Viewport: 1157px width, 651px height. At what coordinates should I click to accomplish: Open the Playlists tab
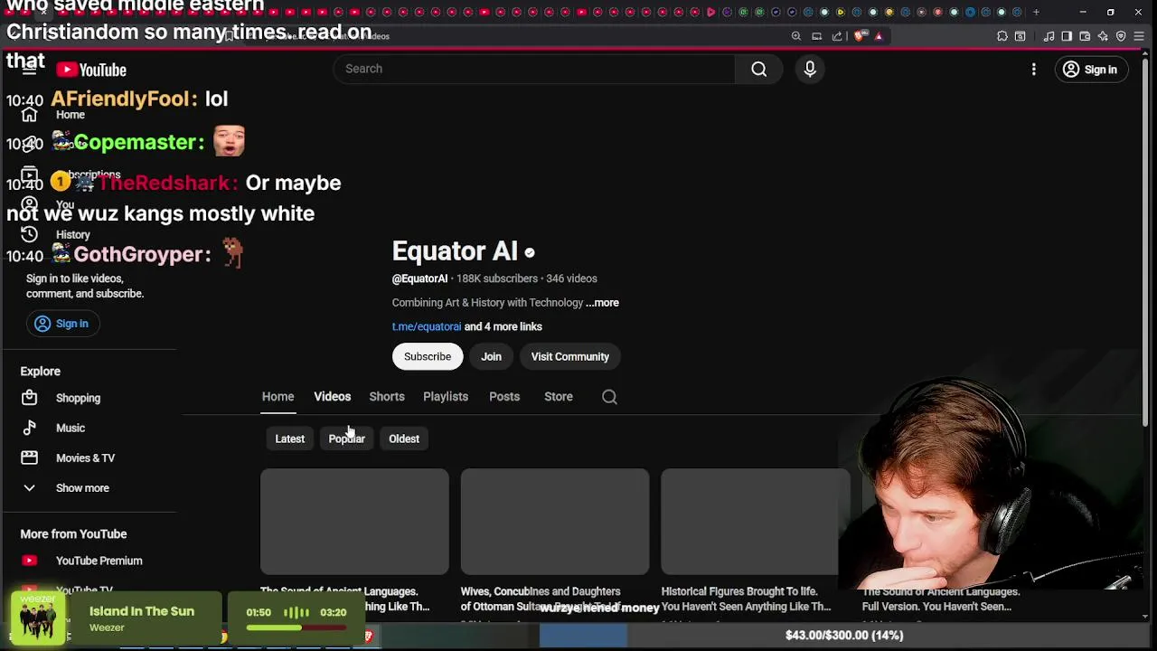point(446,397)
